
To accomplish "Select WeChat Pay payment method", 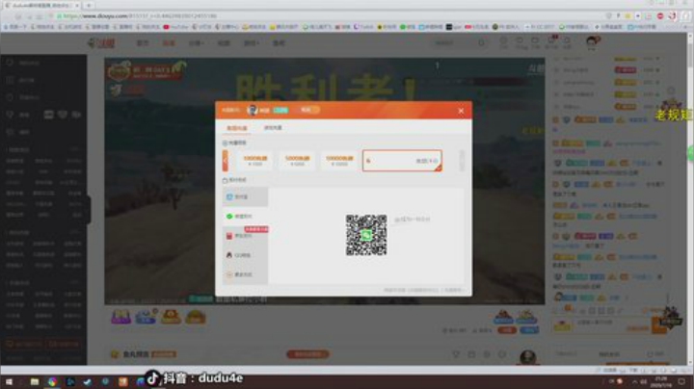I will click(x=245, y=216).
